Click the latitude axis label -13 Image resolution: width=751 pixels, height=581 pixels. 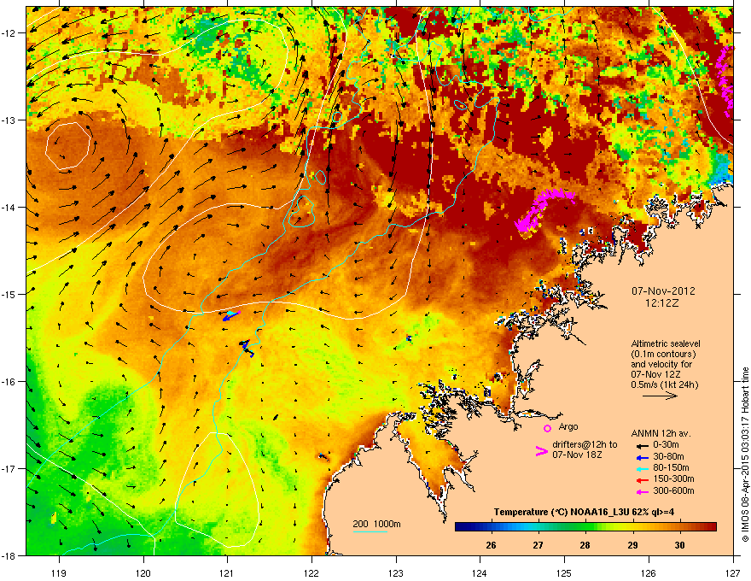pyautogui.click(x=9, y=120)
